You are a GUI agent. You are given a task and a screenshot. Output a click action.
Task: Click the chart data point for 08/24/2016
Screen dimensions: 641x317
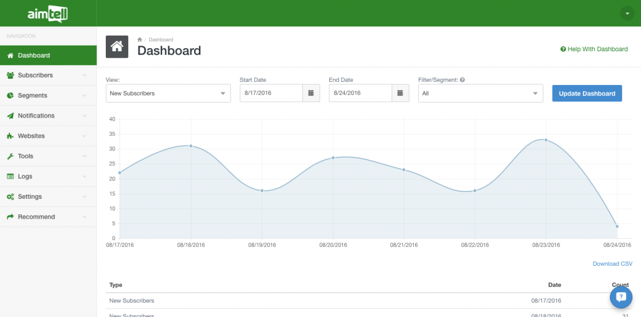[617, 226]
